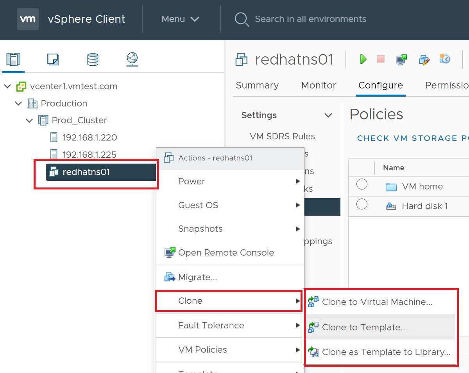The height and width of the screenshot is (373, 469).
Task: Launch console using toolbar monitor icon
Action: (x=401, y=59)
